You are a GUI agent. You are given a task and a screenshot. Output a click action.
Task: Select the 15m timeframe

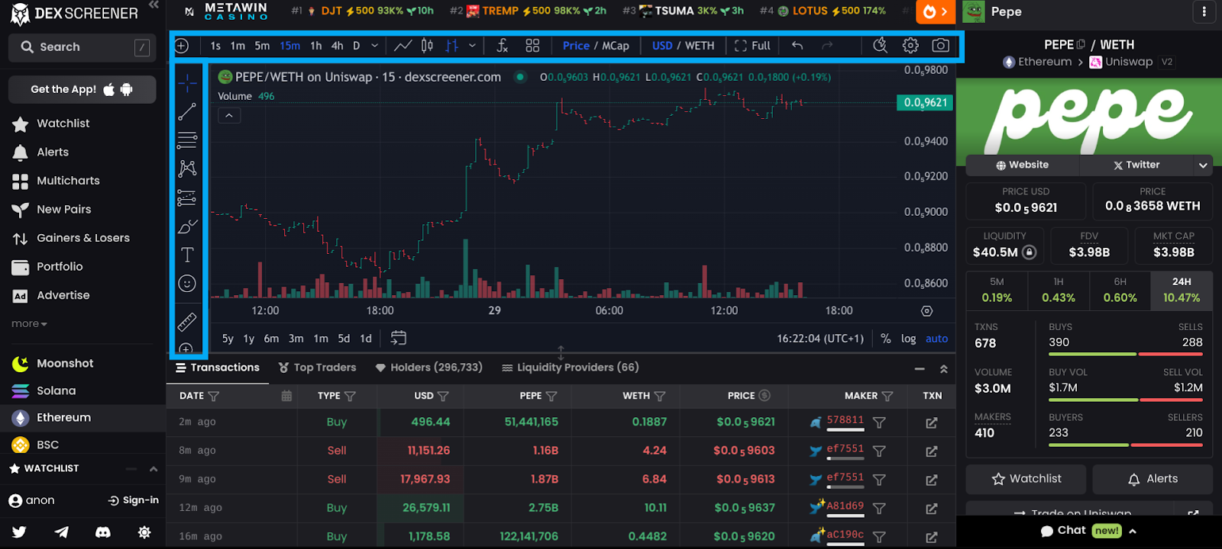point(289,46)
